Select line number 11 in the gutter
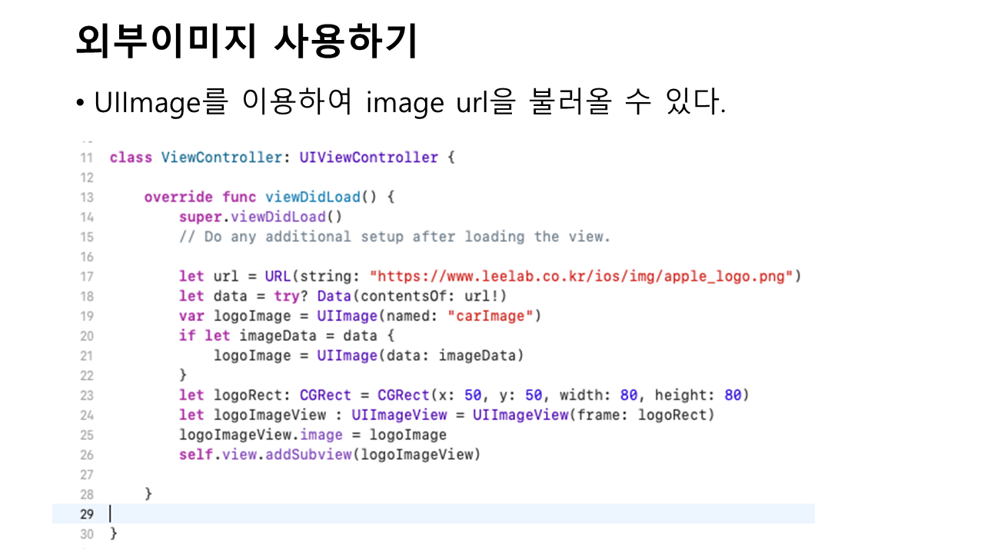Image resolution: width=984 pixels, height=553 pixels. (x=86, y=157)
